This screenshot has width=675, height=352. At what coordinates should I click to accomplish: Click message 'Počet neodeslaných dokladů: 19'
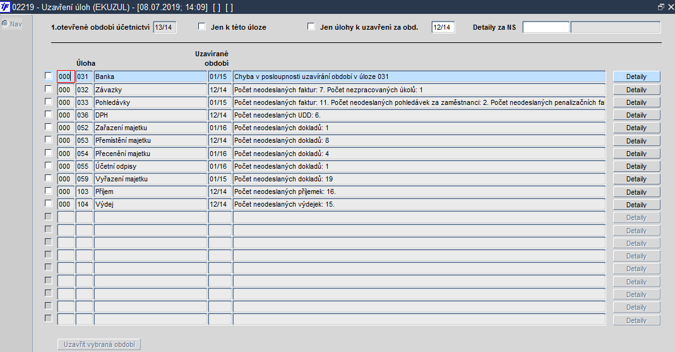[x=419, y=179]
